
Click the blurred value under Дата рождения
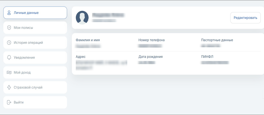point(147,63)
